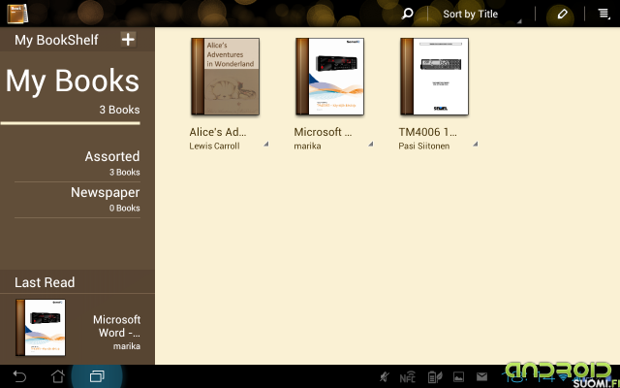
Task: Open the picture notification icon
Action: [x=458, y=377]
